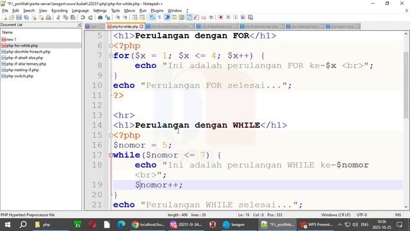Collapse the for loop at line 7
The width and height of the screenshot is (410, 231).
[111, 56]
